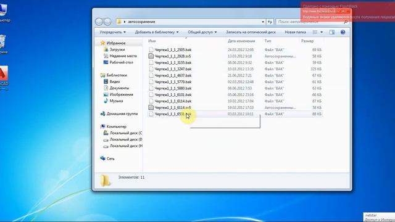Open the view options dropdown arrow
Image resolution: width=395 pixels, height=222 pixels.
click(322, 32)
